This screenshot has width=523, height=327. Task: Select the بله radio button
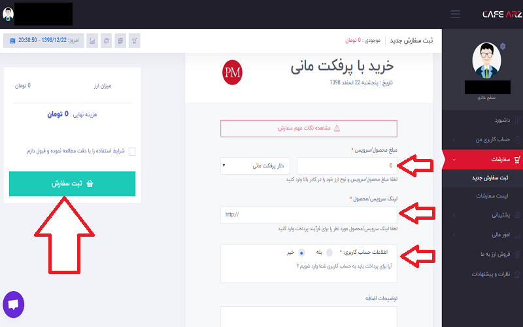pos(329,252)
